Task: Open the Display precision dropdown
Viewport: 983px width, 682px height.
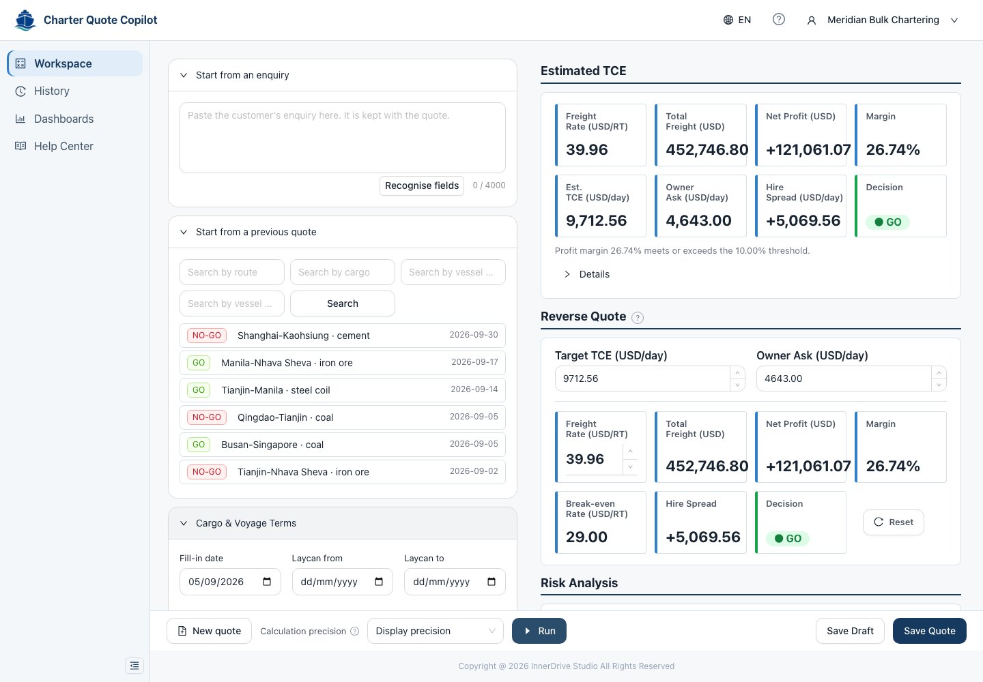Action: click(436, 631)
